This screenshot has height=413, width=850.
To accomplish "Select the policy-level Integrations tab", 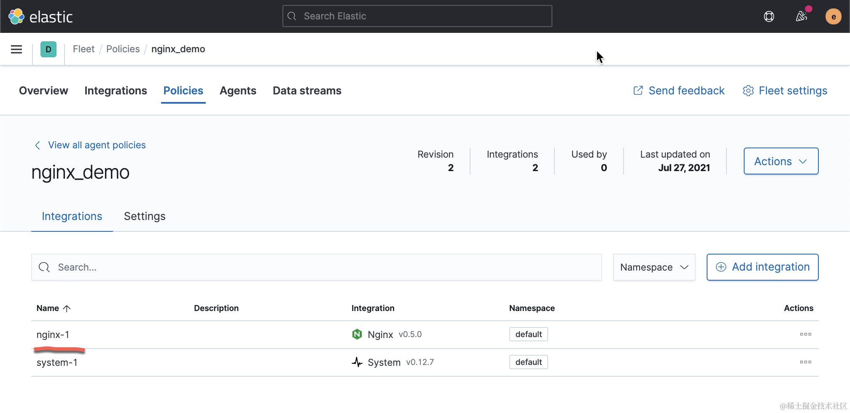I will [x=72, y=216].
